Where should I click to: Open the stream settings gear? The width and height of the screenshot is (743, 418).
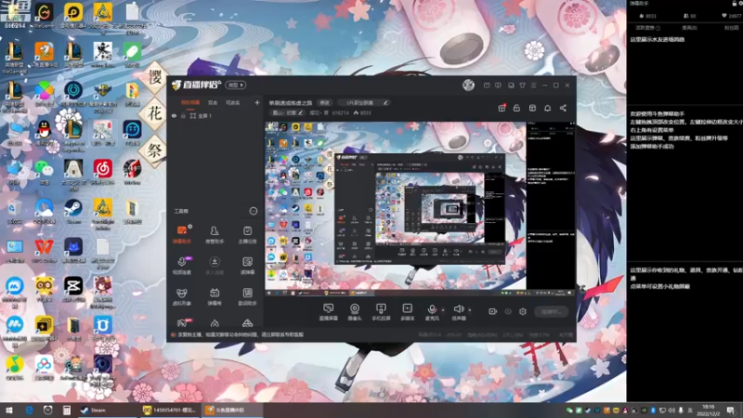(x=523, y=311)
